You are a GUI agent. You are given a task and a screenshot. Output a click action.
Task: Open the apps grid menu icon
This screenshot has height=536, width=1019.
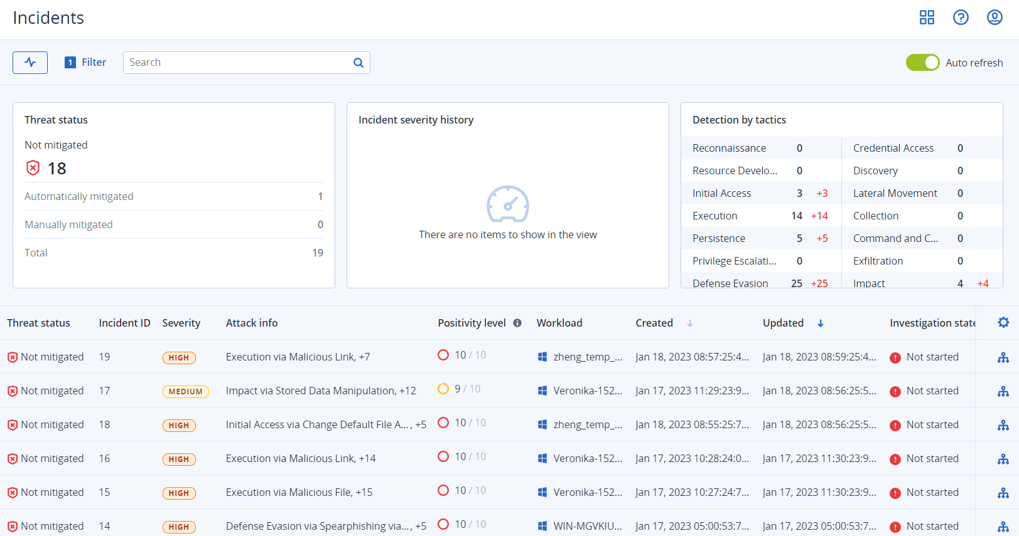(x=927, y=18)
